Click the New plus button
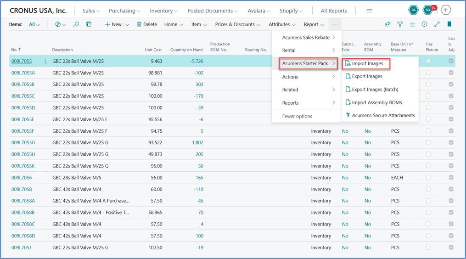Viewport: 466px width, 259px height. tap(113, 24)
